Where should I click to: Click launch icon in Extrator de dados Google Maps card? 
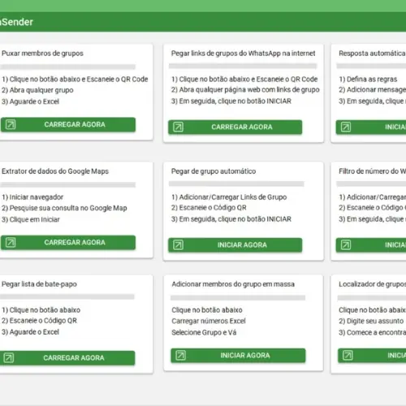tap(11, 242)
